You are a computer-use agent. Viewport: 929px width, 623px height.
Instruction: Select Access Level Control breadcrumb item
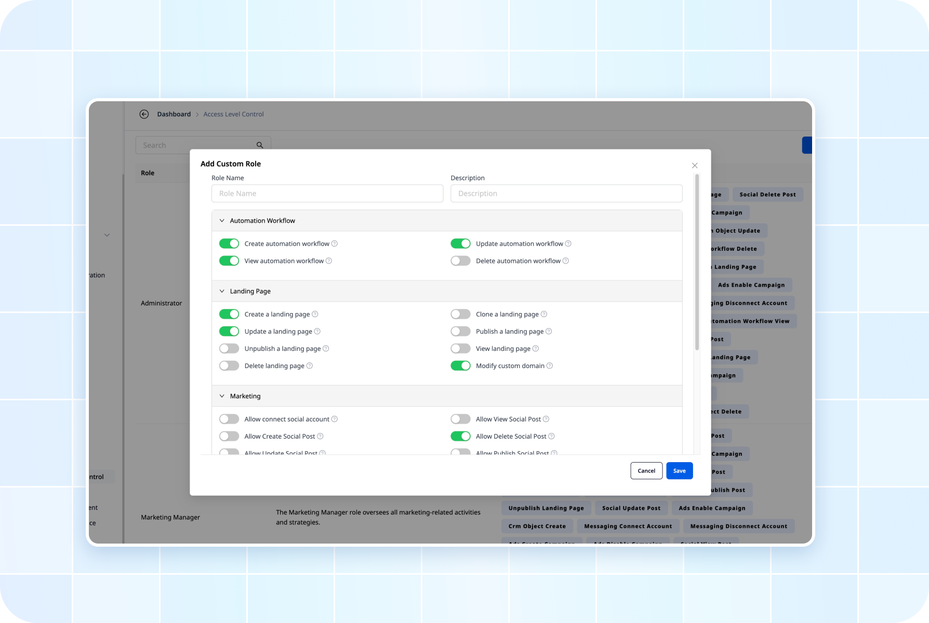pos(233,114)
